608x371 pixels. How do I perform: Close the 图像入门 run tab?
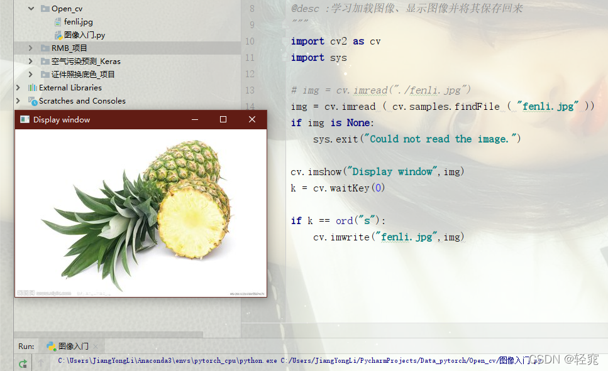(96, 347)
